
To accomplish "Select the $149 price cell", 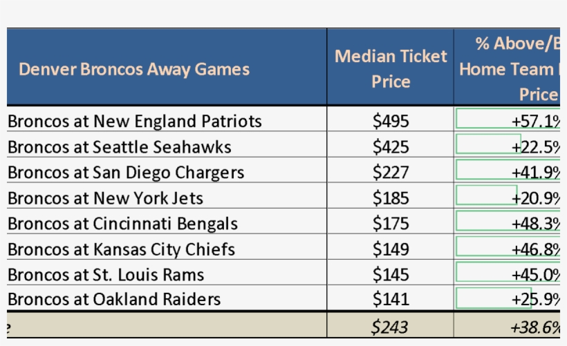I will 391,249.
